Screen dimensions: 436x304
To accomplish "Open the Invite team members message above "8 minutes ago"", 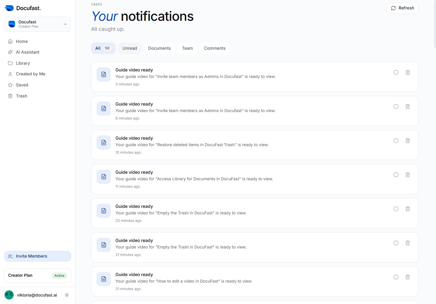I will [195, 111].
